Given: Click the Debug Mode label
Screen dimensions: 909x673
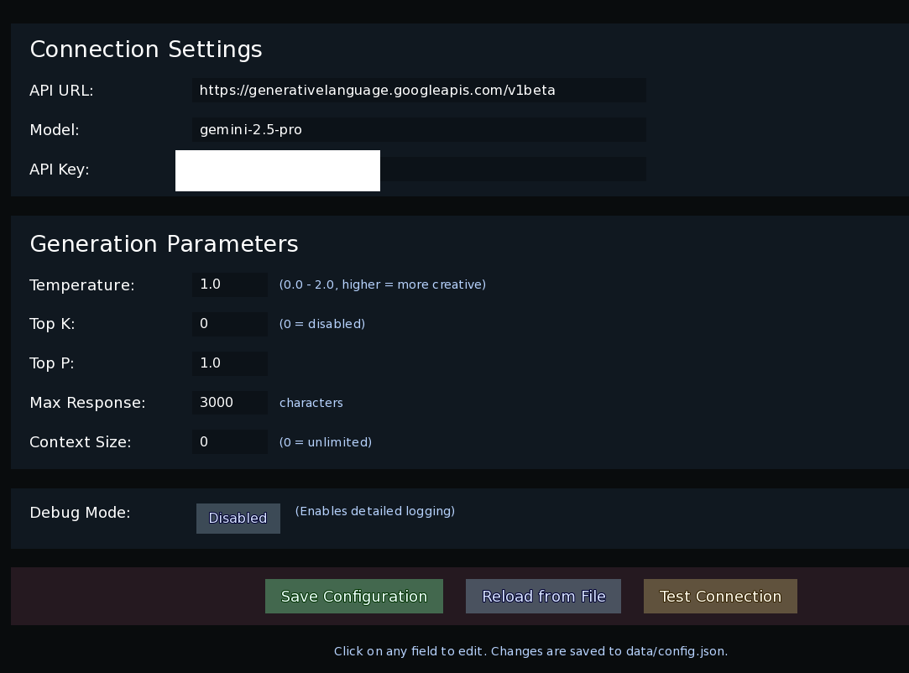Looking at the screenshot, I should [80, 513].
